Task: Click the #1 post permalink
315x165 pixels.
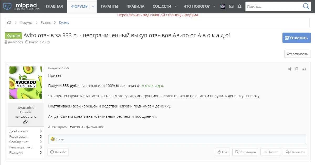Action: (x=304, y=69)
